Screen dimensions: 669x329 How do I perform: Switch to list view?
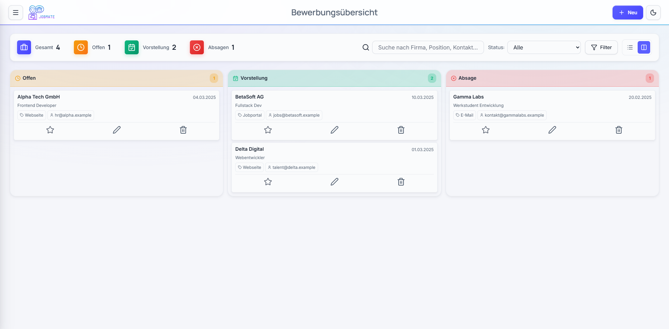630,47
